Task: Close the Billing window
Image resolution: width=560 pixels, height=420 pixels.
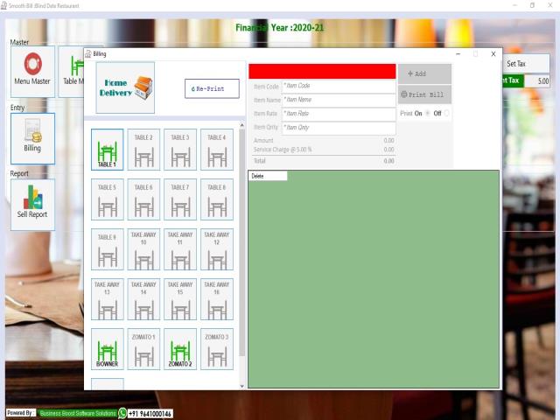Action: pyautogui.click(x=493, y=54)
